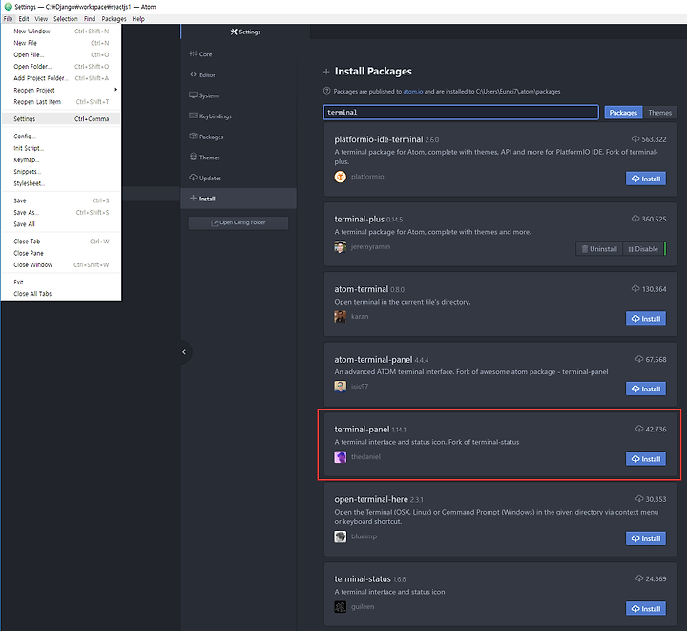687x631 pixels.
Task: Focus the package search field
Action: 461,113
